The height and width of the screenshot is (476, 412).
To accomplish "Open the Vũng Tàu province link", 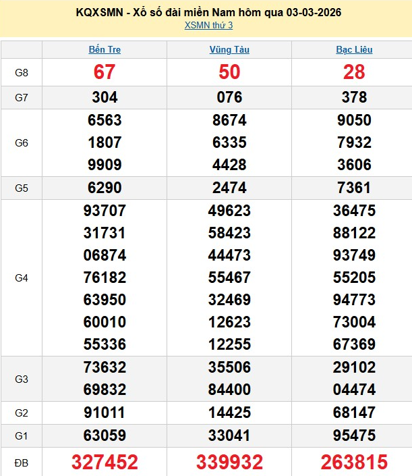I will pos(229,49).
